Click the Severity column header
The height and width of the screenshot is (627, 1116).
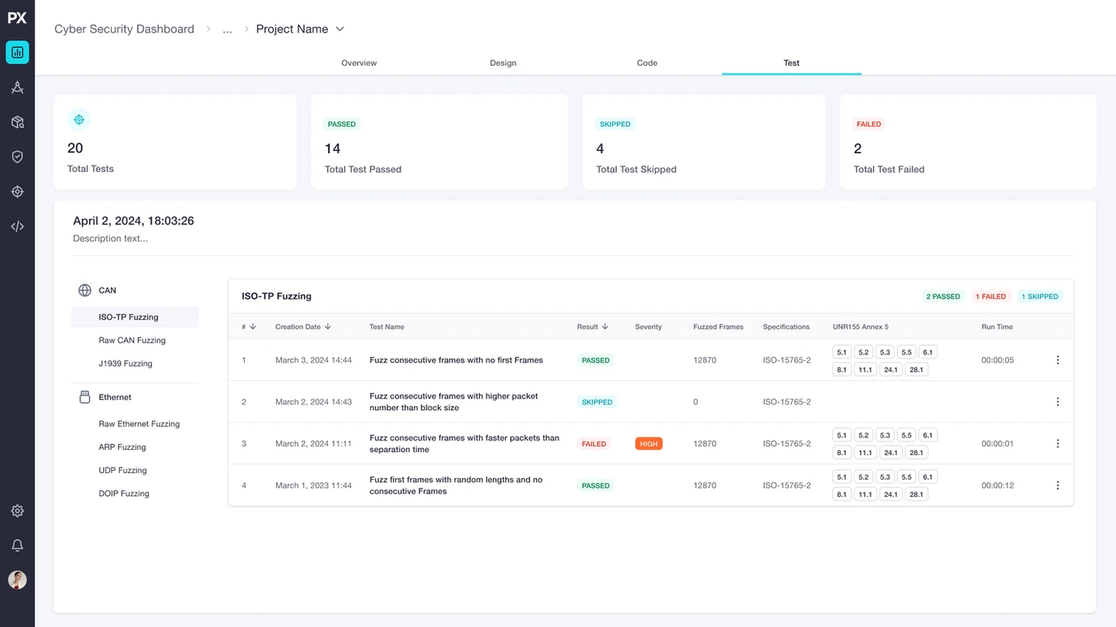point(648,327)
